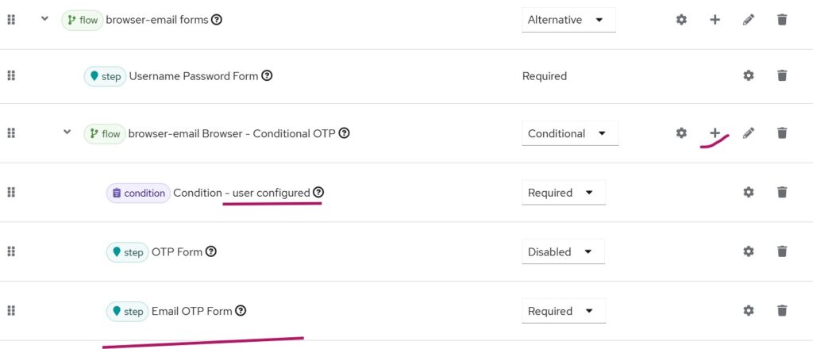This screenshot has height=349, width=813.
Task: Change Disabled requirement of OTP Form
Action: [x=563, y=251]
